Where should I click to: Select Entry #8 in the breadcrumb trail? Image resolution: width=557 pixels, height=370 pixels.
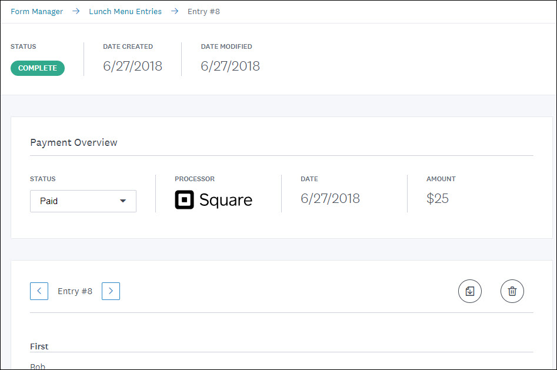(x=204, y=11)
